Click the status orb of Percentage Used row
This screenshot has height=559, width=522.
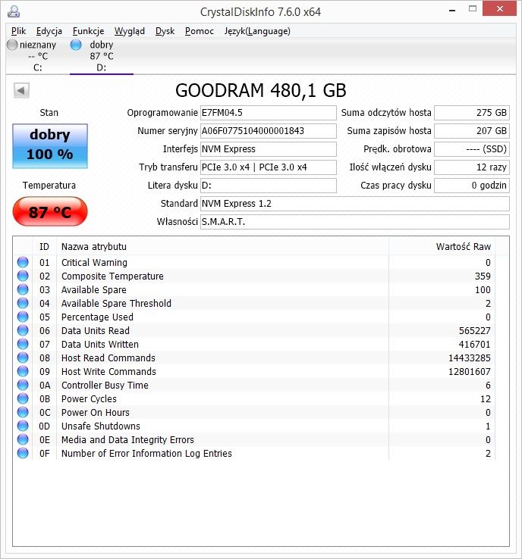click(x=23, y=317)
